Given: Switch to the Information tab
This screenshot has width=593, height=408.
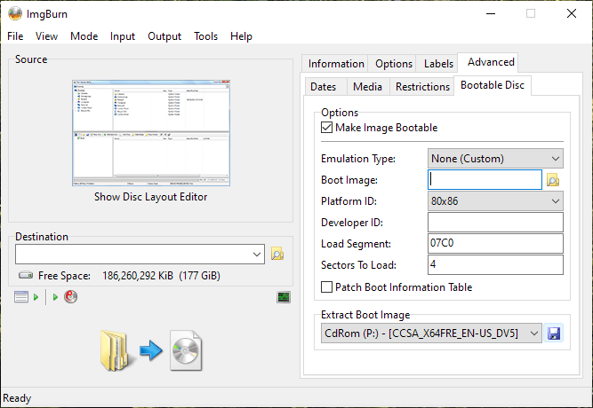Looking at the screenshot, I should (x=336, y=64).
